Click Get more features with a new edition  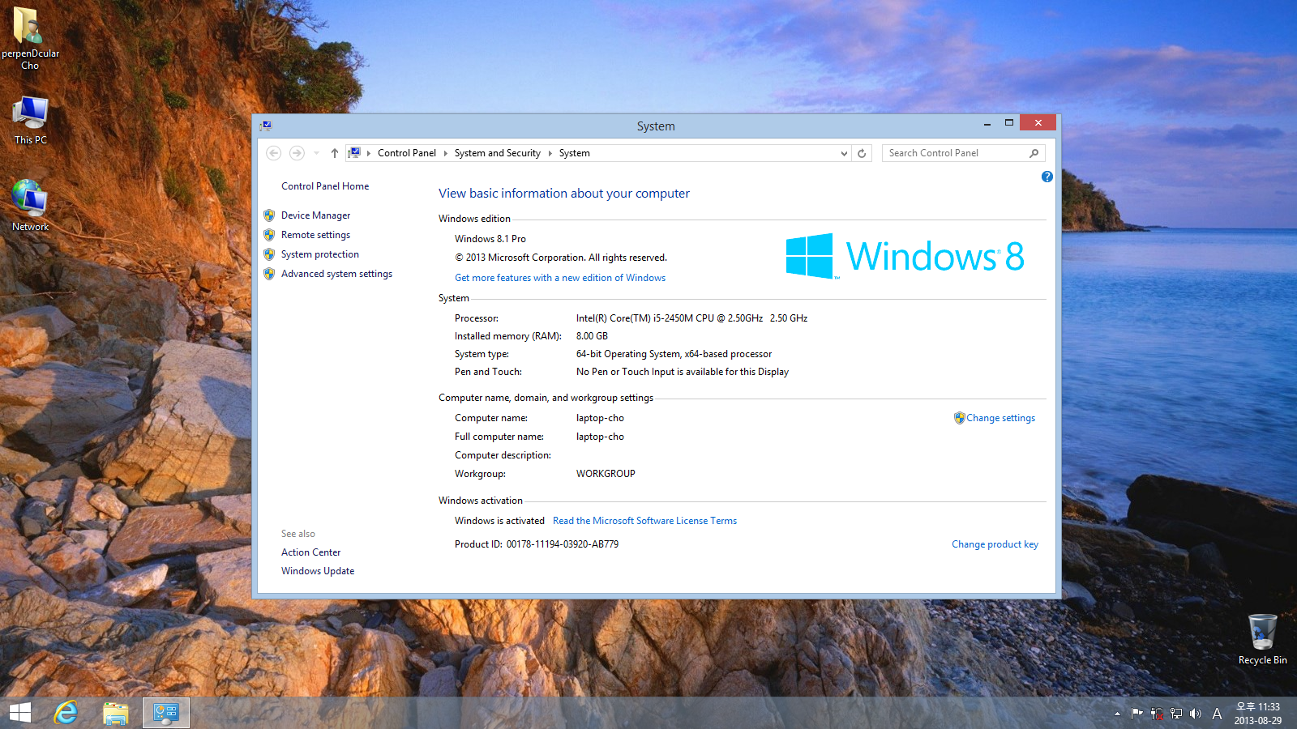pos(560,278)
